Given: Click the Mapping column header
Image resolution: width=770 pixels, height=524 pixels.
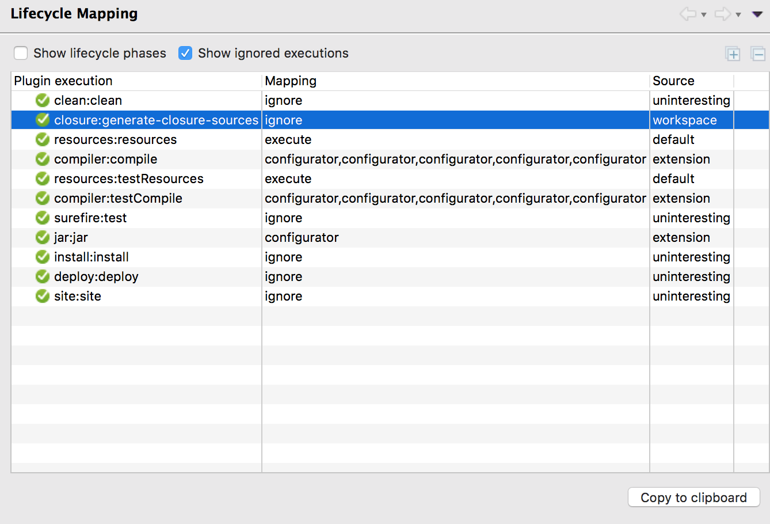Looking at the screenshot, I should point(291,81).
